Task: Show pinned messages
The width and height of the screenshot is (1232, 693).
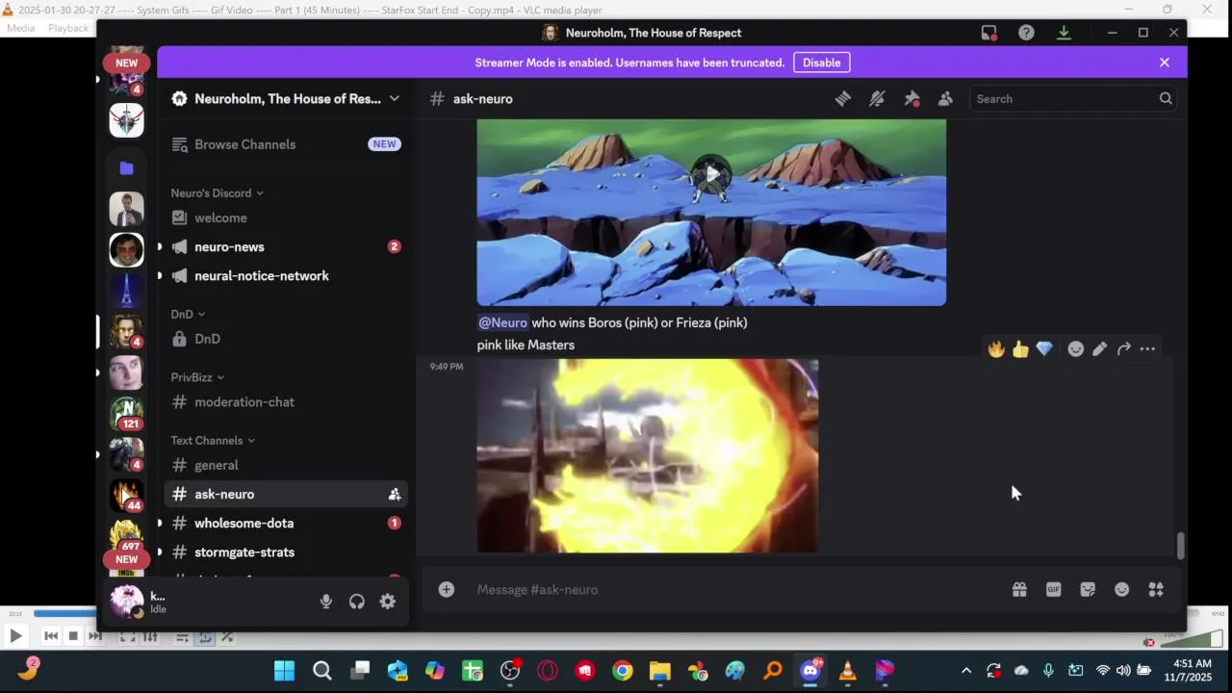Action: coord(911,98)
